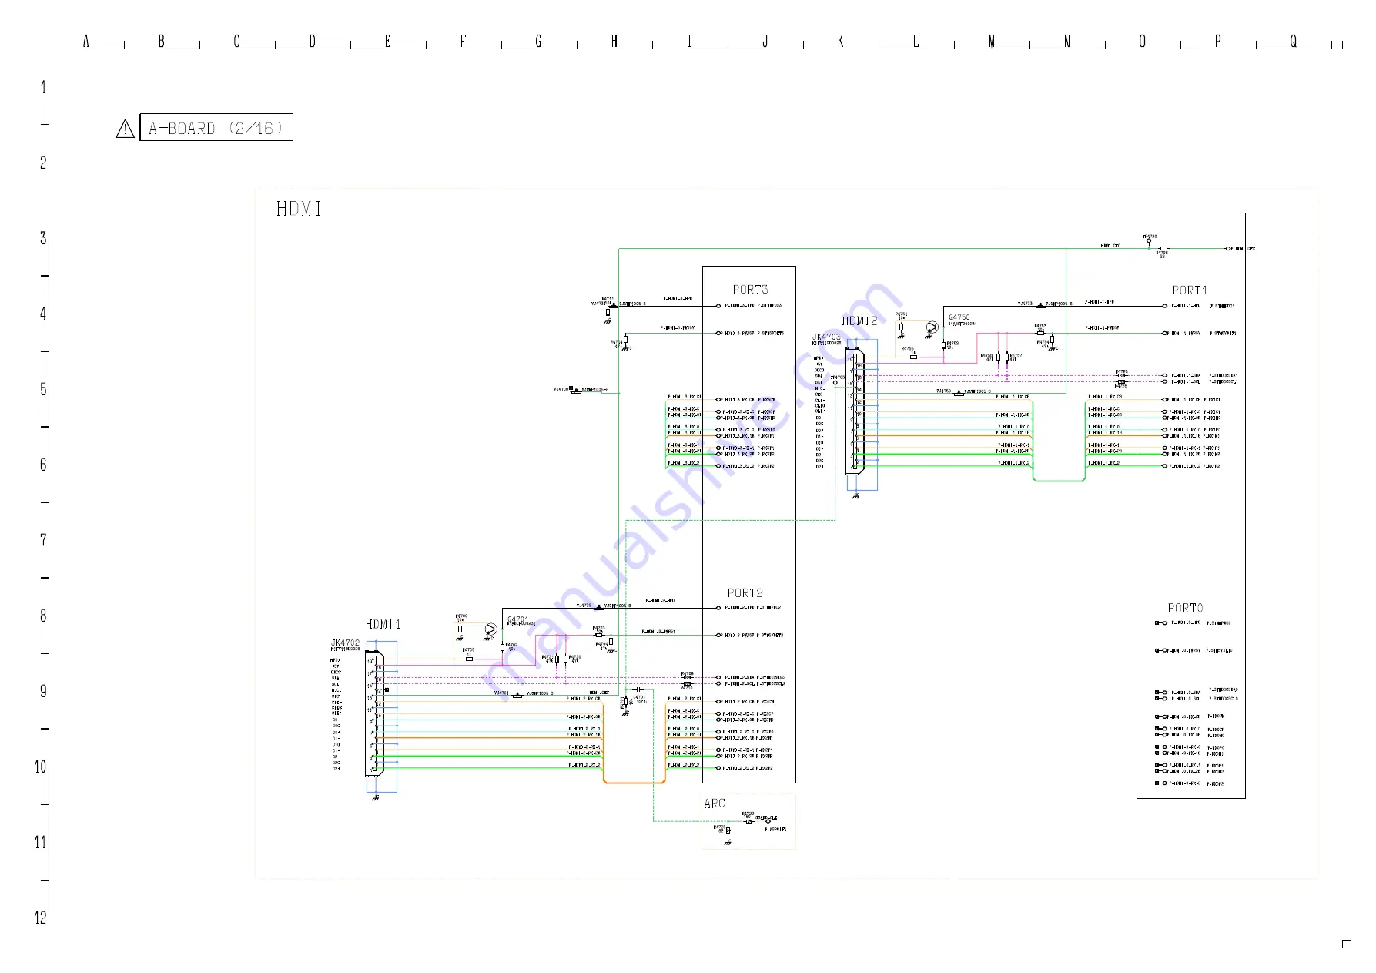Click the 'A-BOARD (2/16)' title box
The height and width of the screenshot is (973, 1376).
216,128
